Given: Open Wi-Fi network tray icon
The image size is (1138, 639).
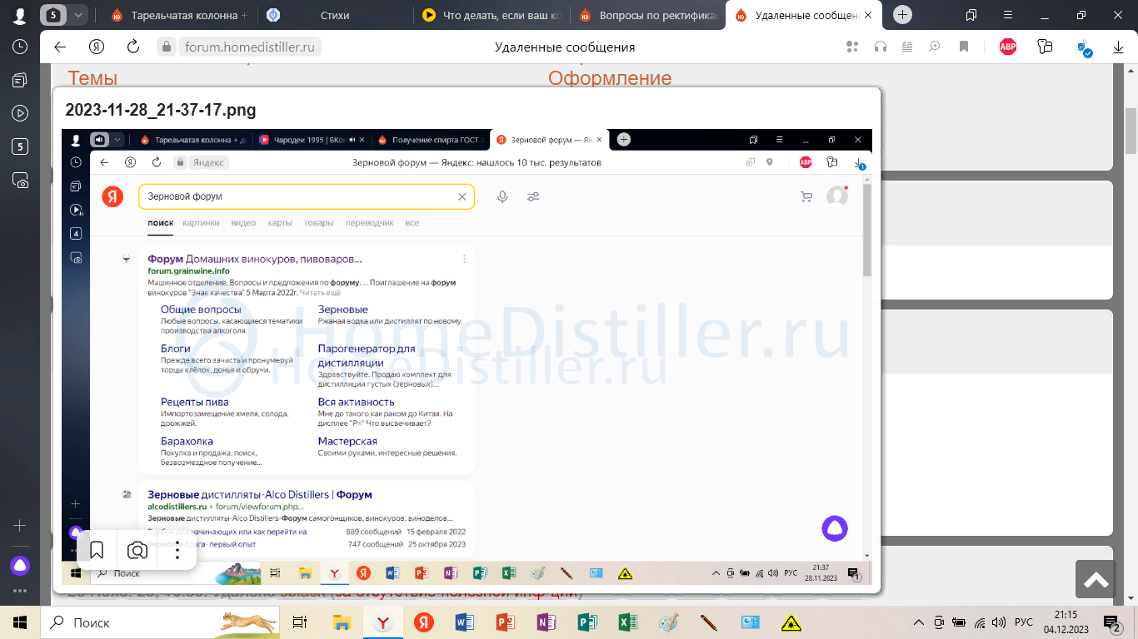Looking at the screenshot, I should click(980, 622).
